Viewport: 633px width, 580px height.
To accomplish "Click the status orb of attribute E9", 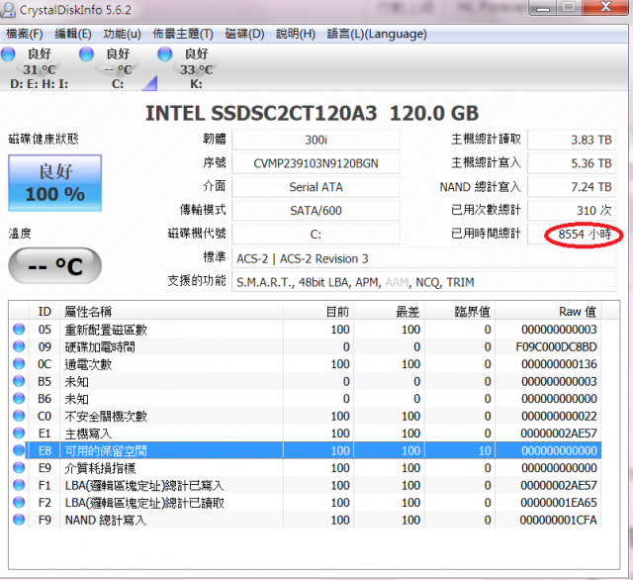I will (x=19, y=468).
